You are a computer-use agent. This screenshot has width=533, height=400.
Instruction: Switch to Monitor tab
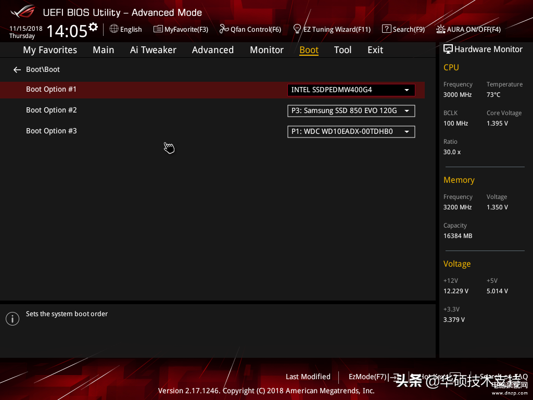(266, 50)
